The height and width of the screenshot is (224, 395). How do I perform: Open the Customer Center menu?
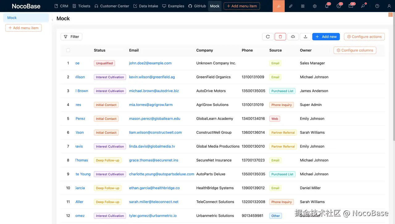click(x=112, y=6)
